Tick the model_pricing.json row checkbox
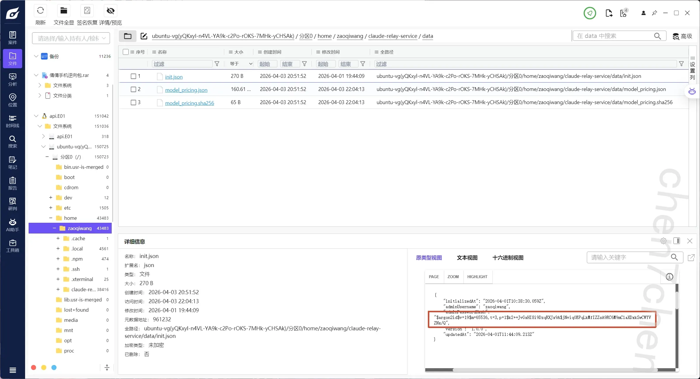This screenshot has width=700, height=379. [133, 89]
